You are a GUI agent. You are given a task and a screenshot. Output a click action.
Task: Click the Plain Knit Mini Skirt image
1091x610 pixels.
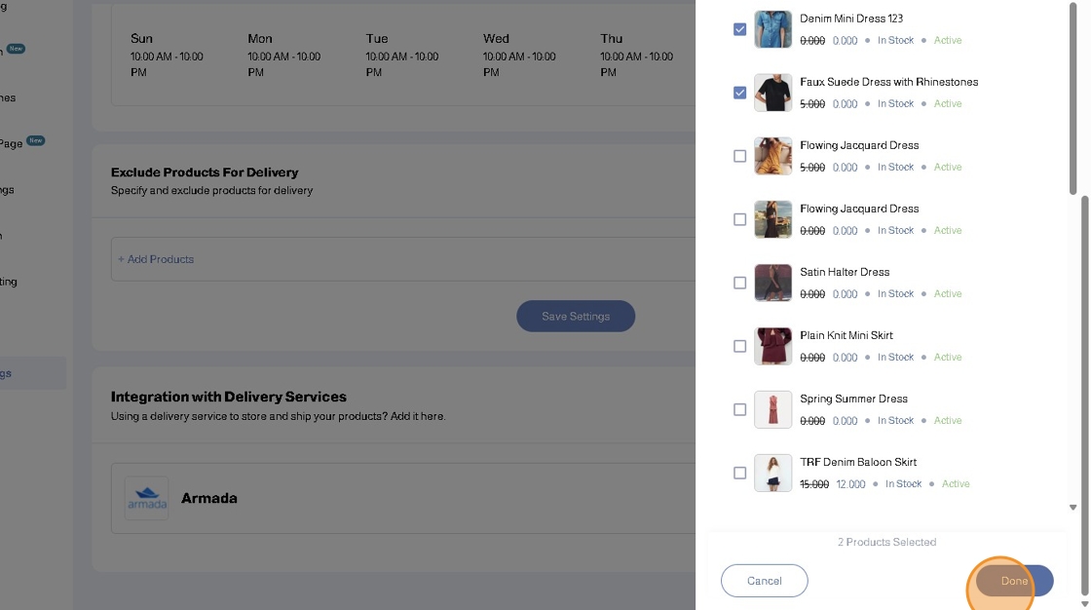[772, 346]
